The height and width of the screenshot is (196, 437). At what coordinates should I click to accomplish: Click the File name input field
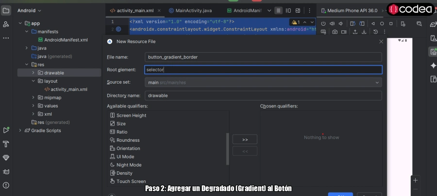263,57
